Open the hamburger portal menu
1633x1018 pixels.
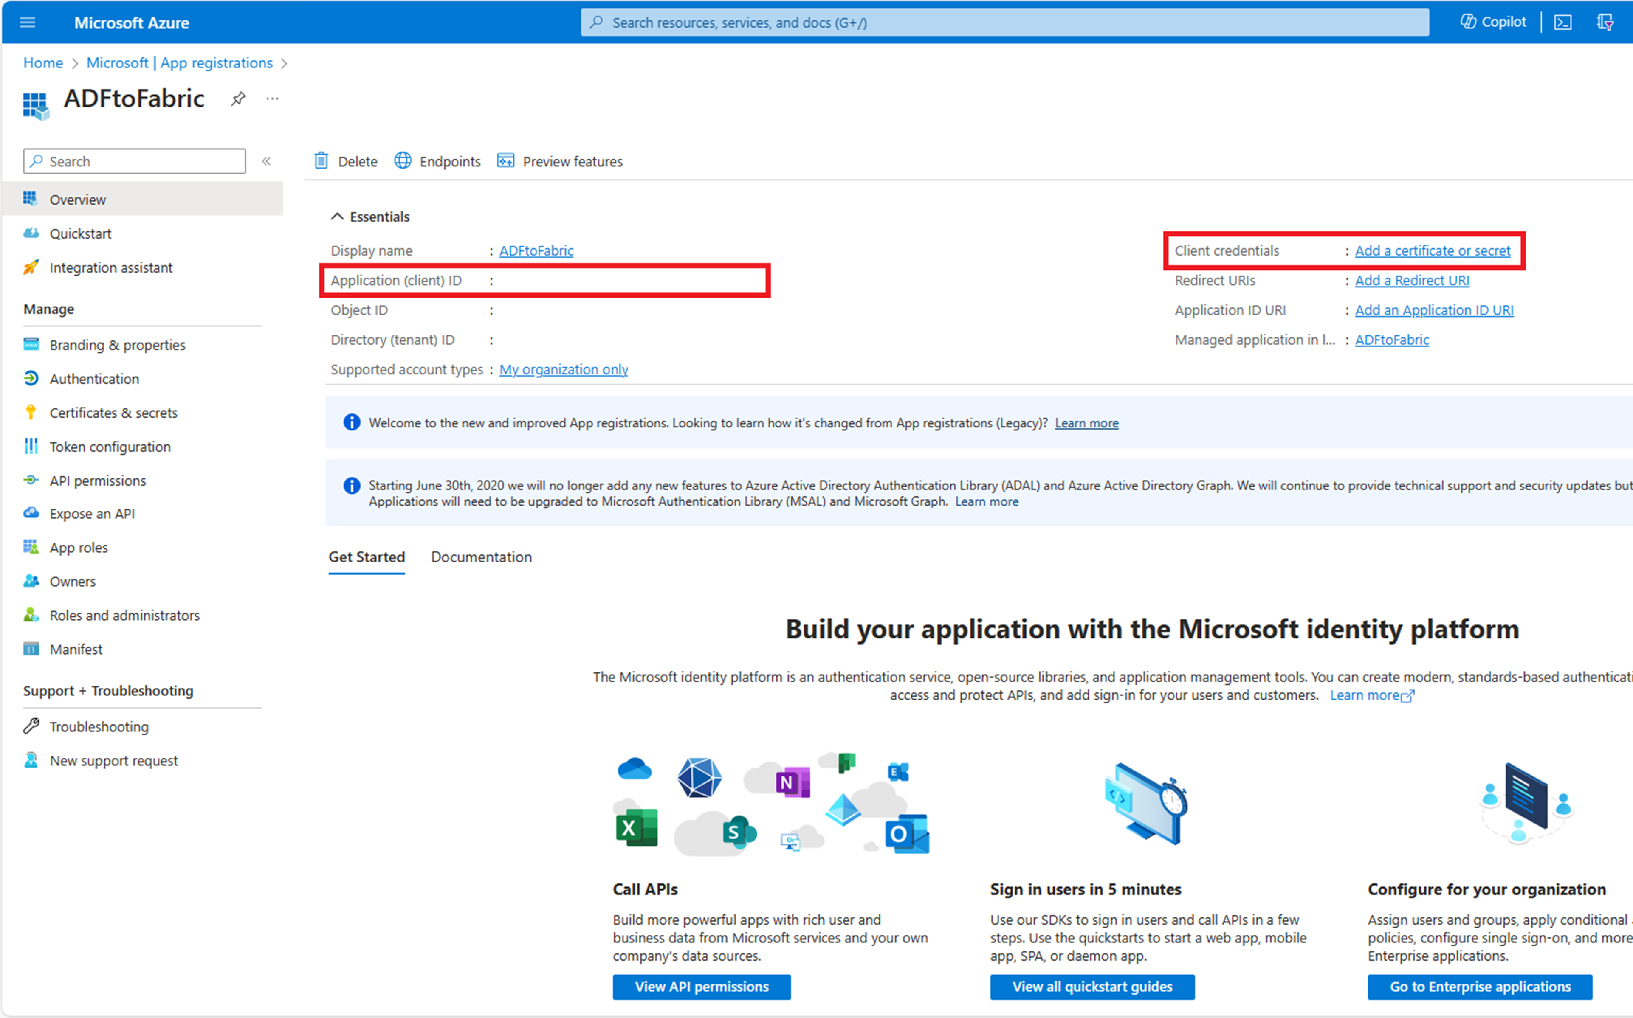(x=28, y=22)
